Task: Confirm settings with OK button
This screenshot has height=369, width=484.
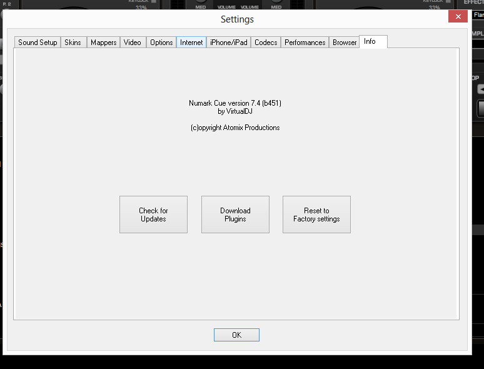Action: tap(236, 335)
